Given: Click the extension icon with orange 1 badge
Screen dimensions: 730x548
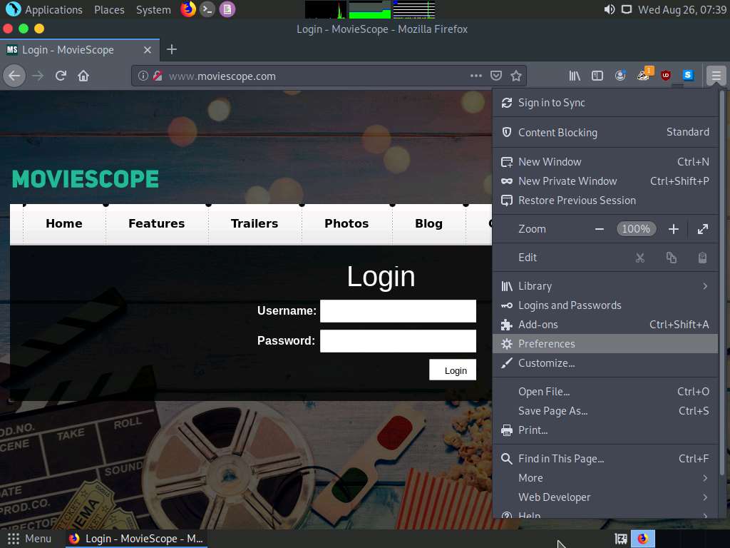Looking at the screenshot, I should tap(643, 75).
